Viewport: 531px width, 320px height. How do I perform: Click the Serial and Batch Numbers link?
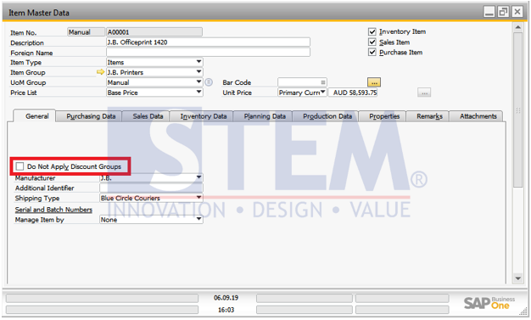click(x=53, y=210)
